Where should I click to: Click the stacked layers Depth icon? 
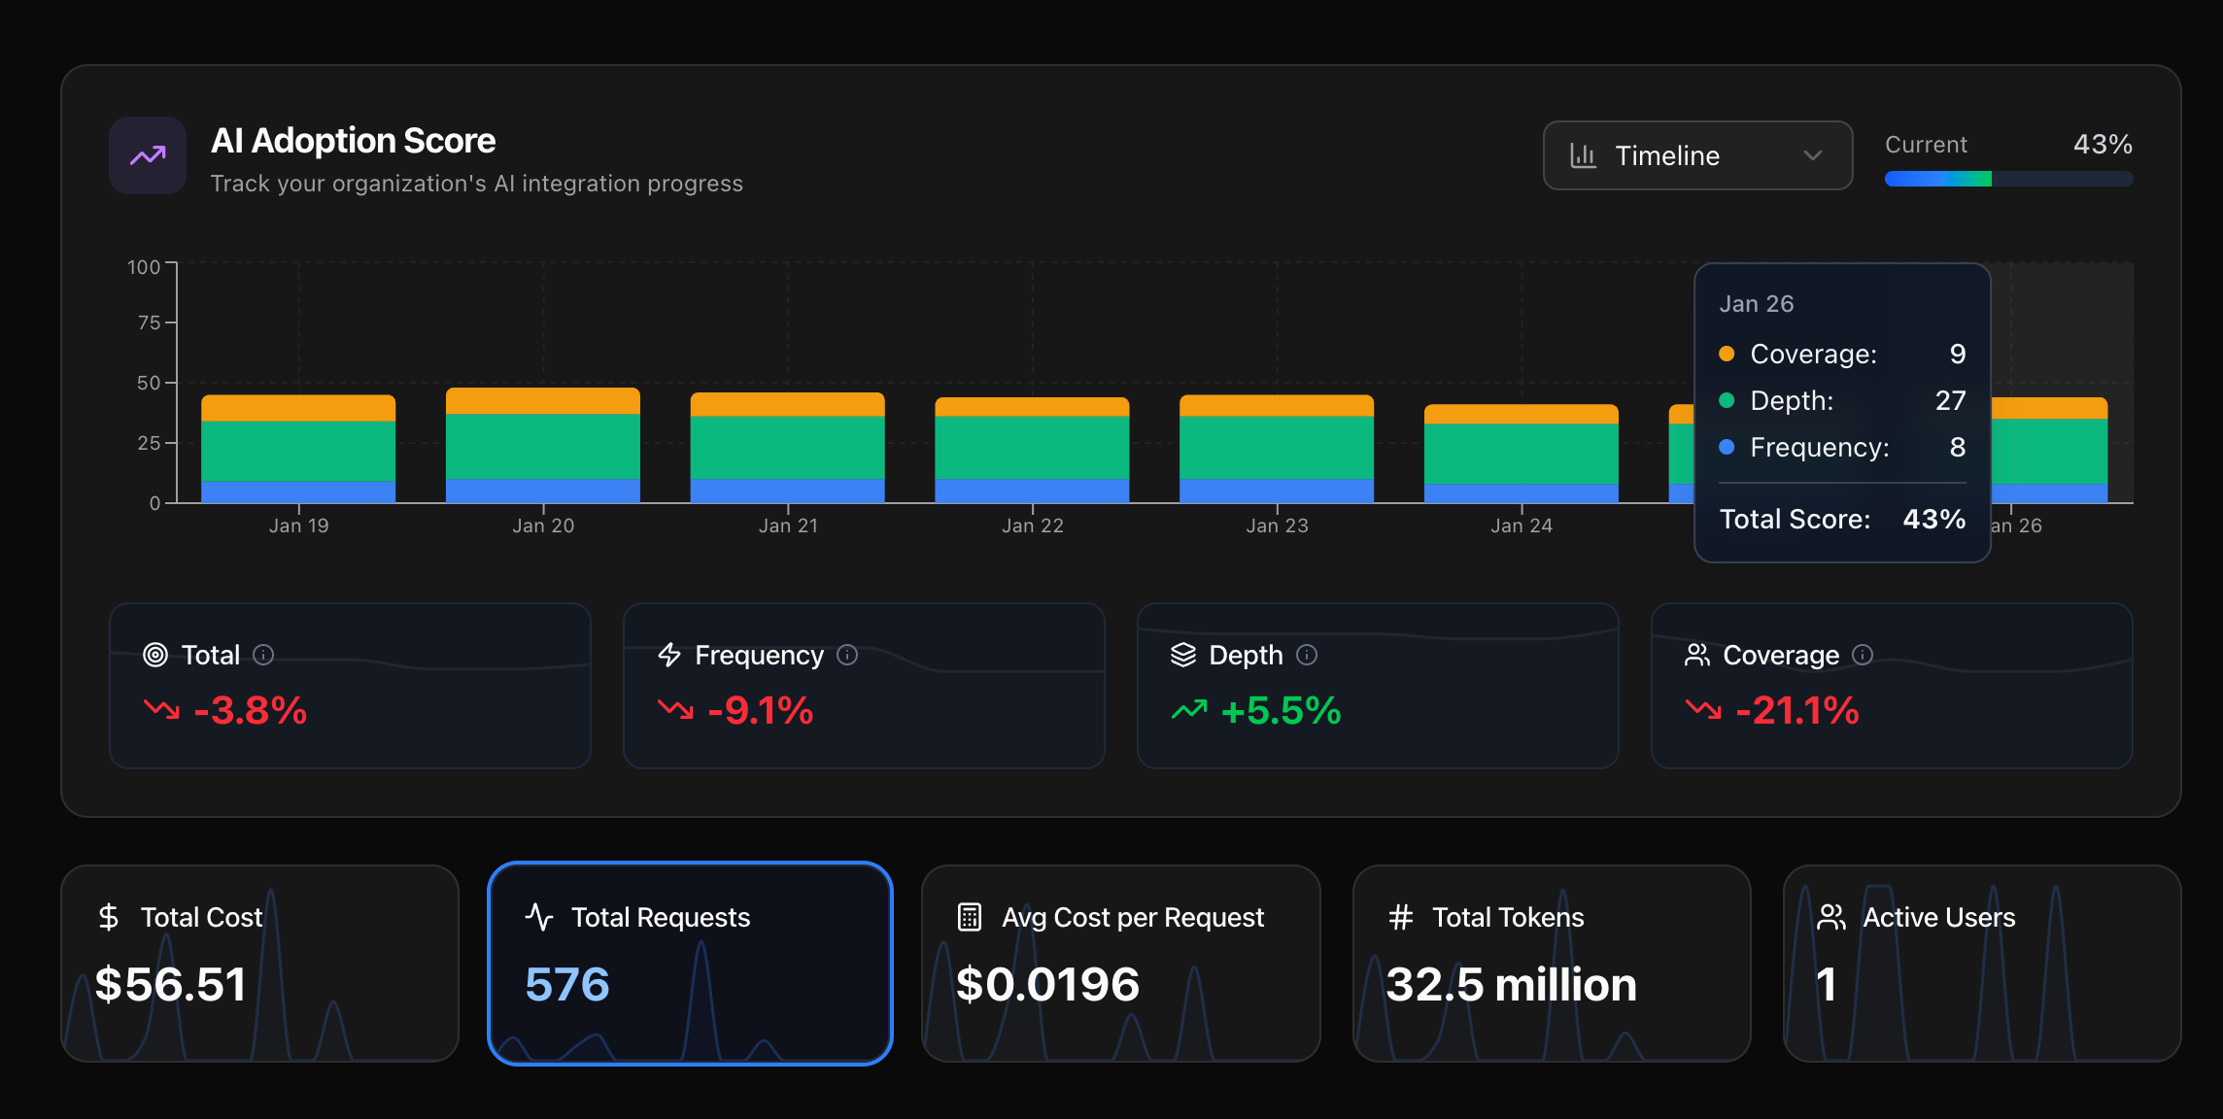click(1182, 655)
